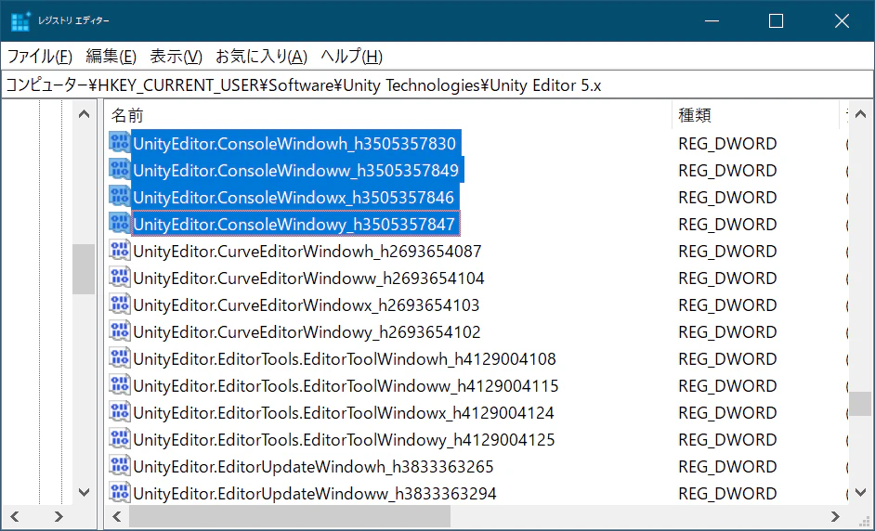Screen dimensions: 875x531
Task: Click the registry path address bar
Action: (437, 85)
